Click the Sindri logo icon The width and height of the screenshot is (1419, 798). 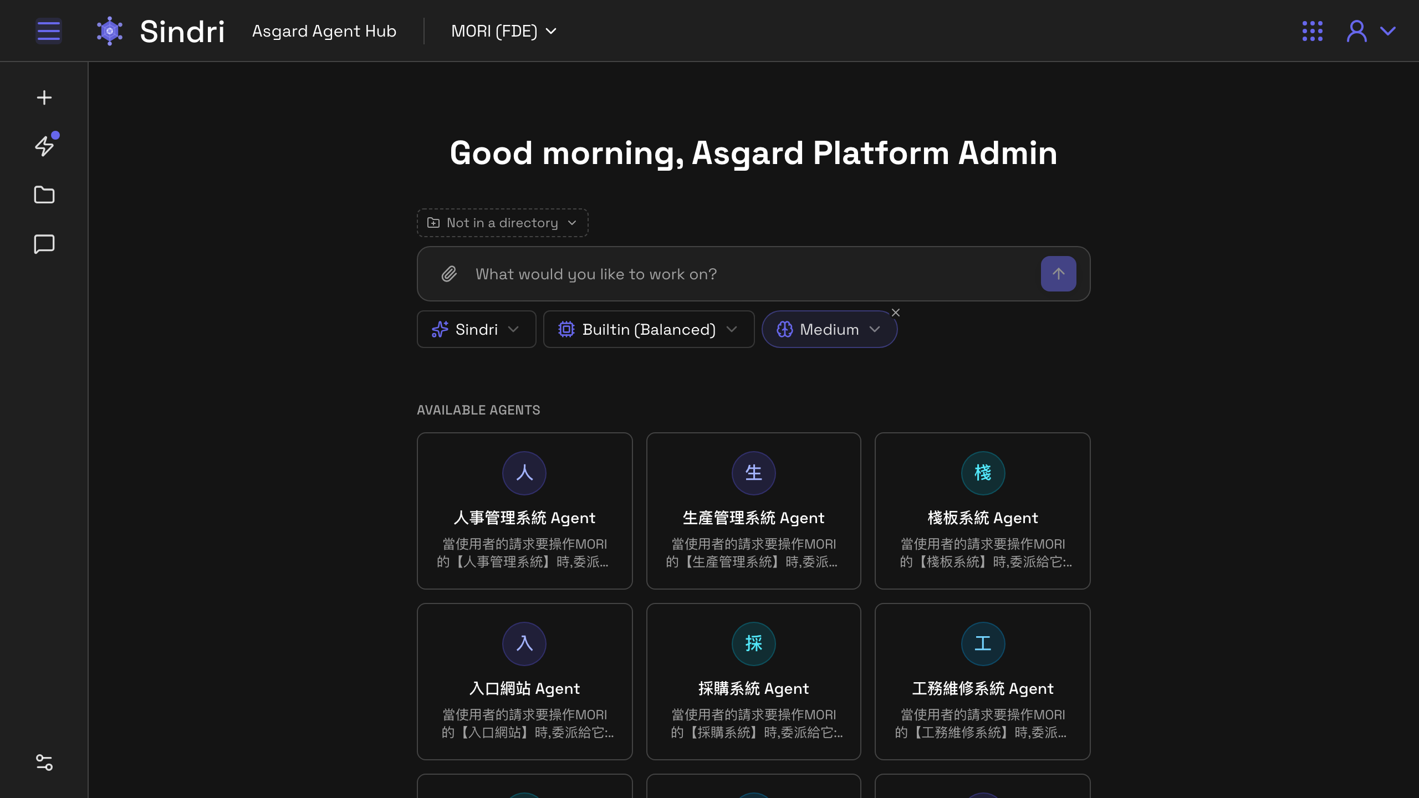[109, 31]
